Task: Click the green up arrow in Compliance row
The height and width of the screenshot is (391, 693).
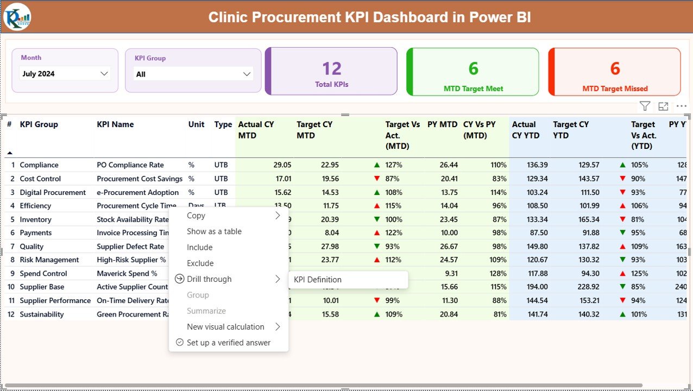Action: [x=376, y=165]
